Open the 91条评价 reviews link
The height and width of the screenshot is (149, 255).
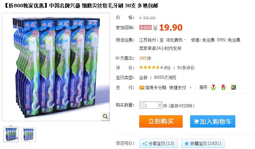point(186,67)
